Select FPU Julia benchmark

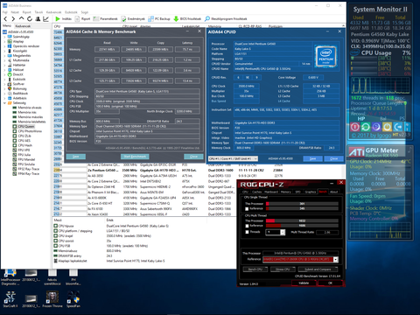21,155
